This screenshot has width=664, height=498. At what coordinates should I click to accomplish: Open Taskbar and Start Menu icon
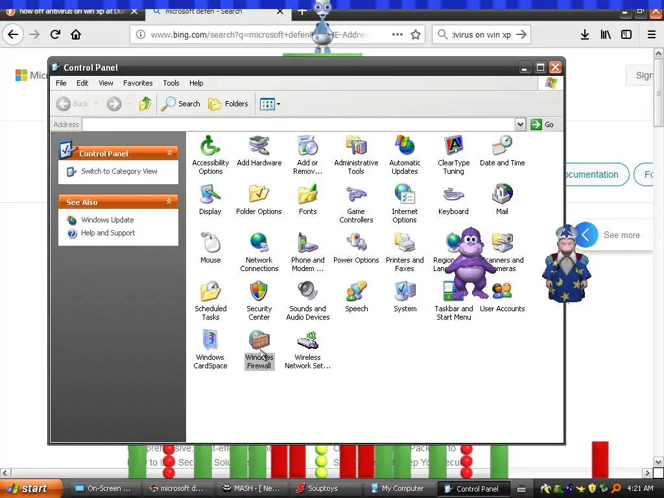[x=453, y=301]
